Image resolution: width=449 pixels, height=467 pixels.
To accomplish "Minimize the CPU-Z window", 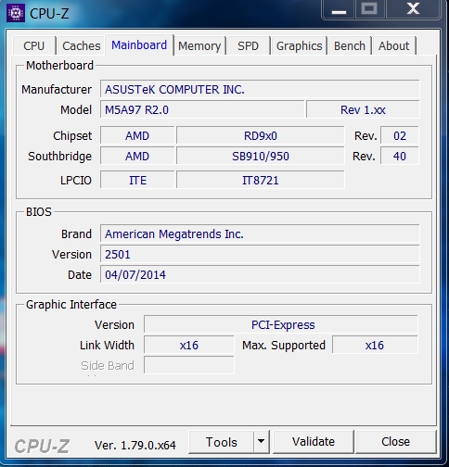I will tap(339, 9).
